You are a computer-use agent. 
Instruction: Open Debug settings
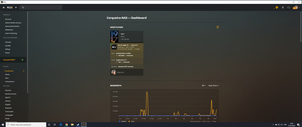(x=7, y=49)
